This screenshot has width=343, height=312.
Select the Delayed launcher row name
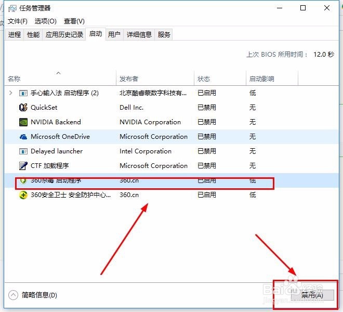point(57,151)
